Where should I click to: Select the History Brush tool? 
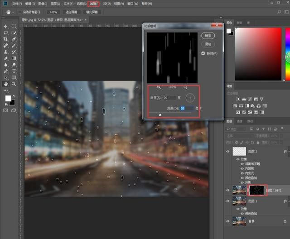pos(14,52)
